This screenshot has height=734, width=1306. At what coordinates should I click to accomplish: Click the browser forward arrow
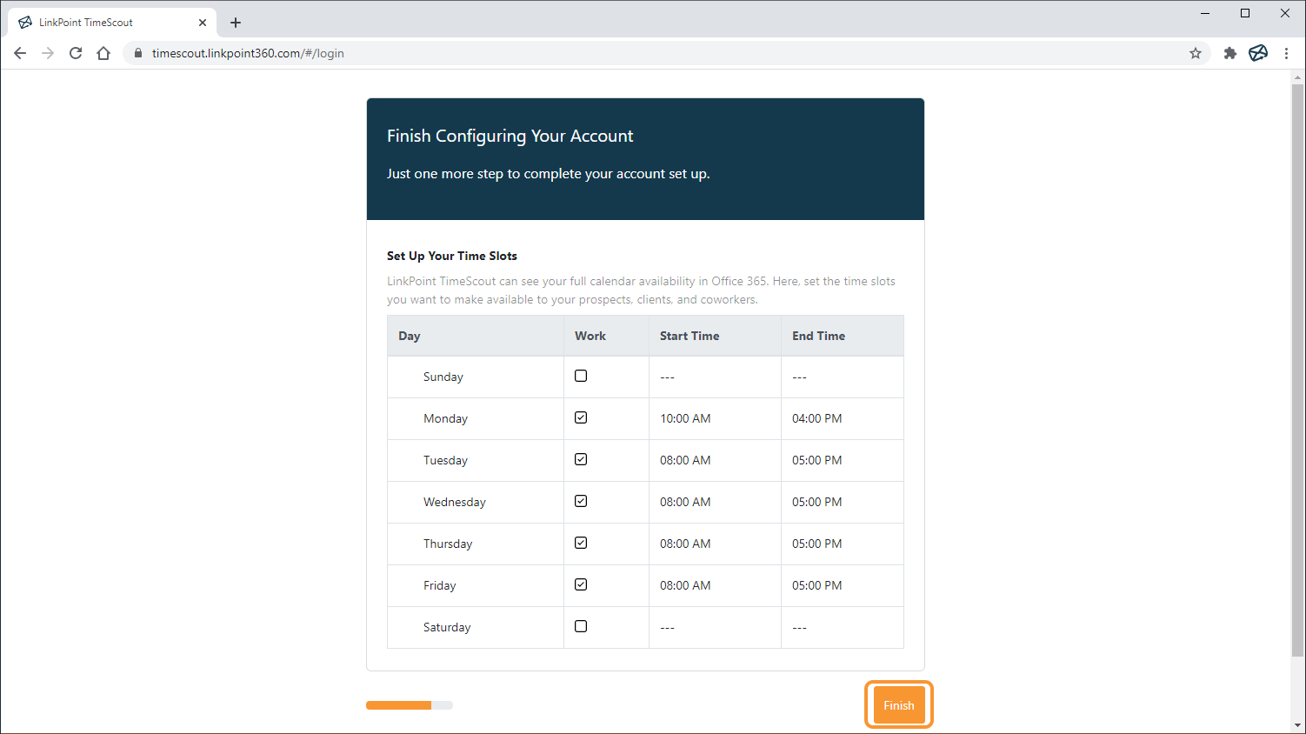[48, 53]
